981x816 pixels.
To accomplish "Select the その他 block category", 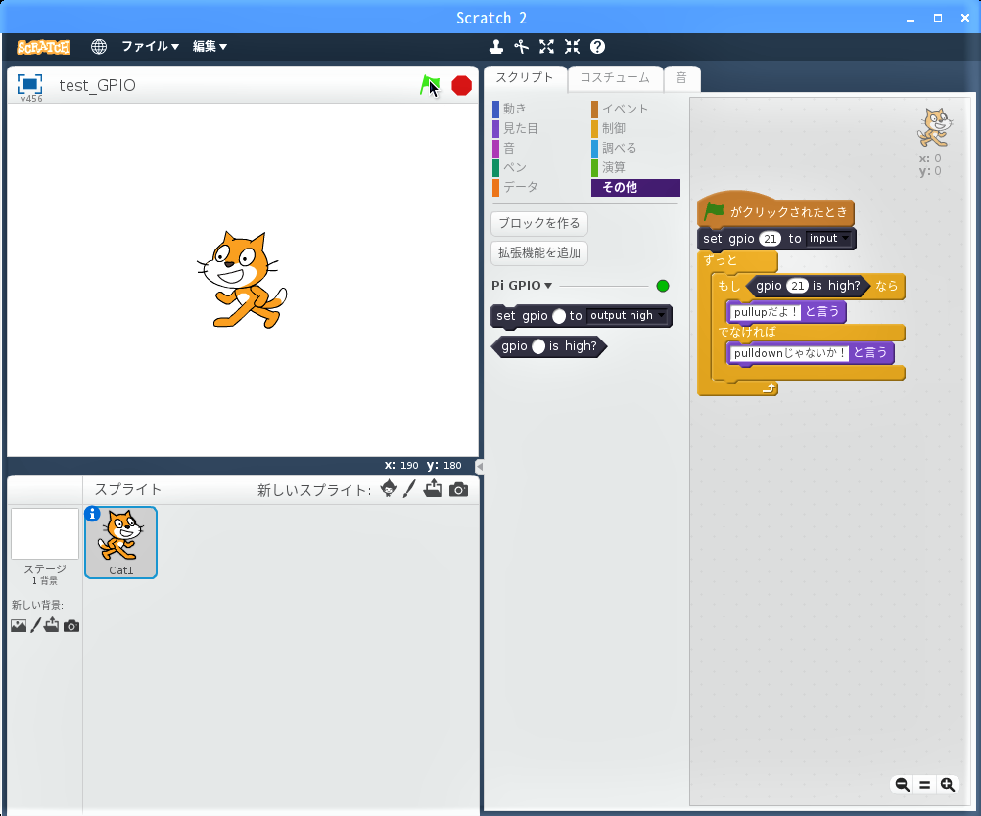I will tap(635, 188).
